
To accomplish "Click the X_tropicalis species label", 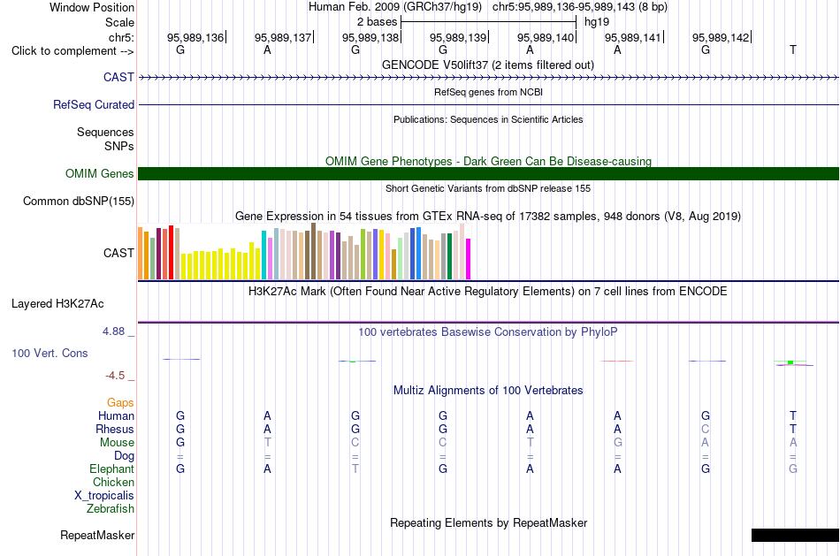I will coord(104,496).
